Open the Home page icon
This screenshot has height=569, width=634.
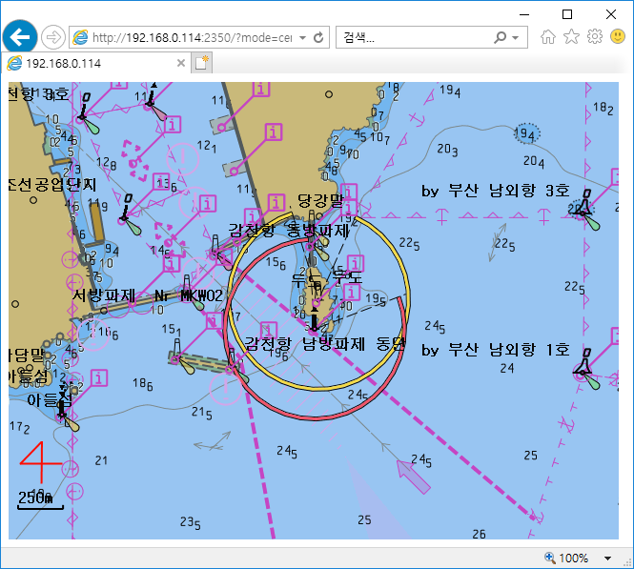tap(548, 37)
